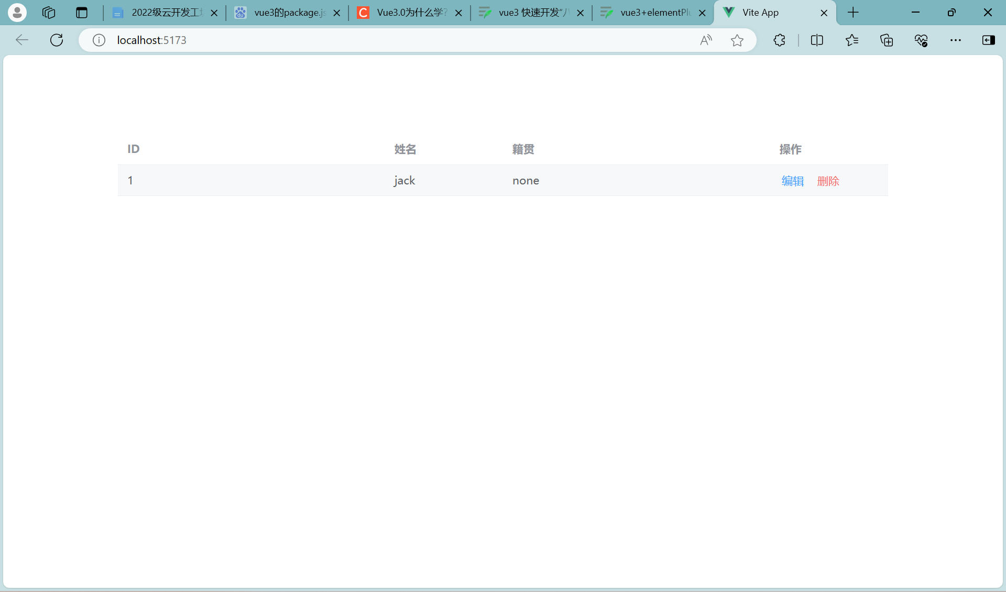1006x592 pixels.
Task: Open the tab actions menu icon
Action: tap(82, 13)
